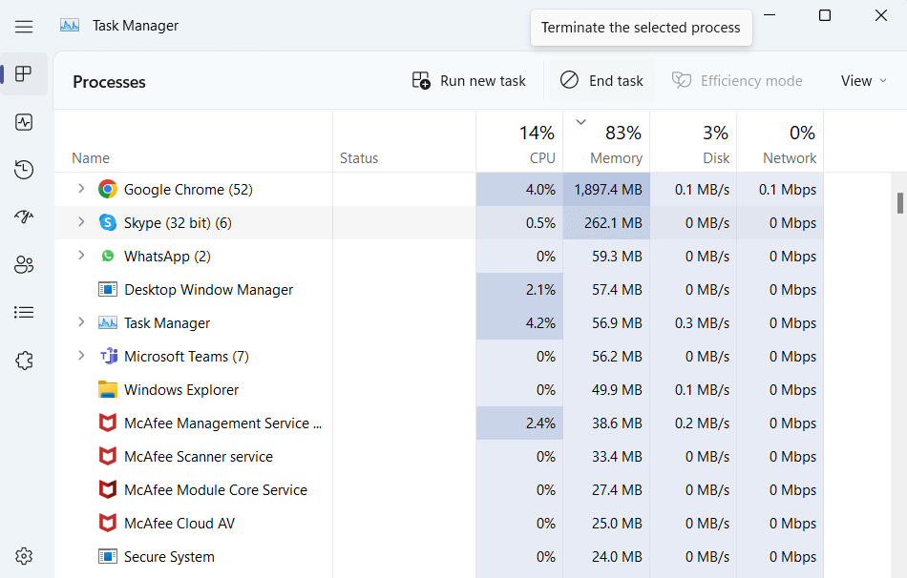Image resolution: width=907 pixels, height=578 pixels.
Task: Open the Services page in sidebar
Action: pyautogui.click(x=24, y=361)
